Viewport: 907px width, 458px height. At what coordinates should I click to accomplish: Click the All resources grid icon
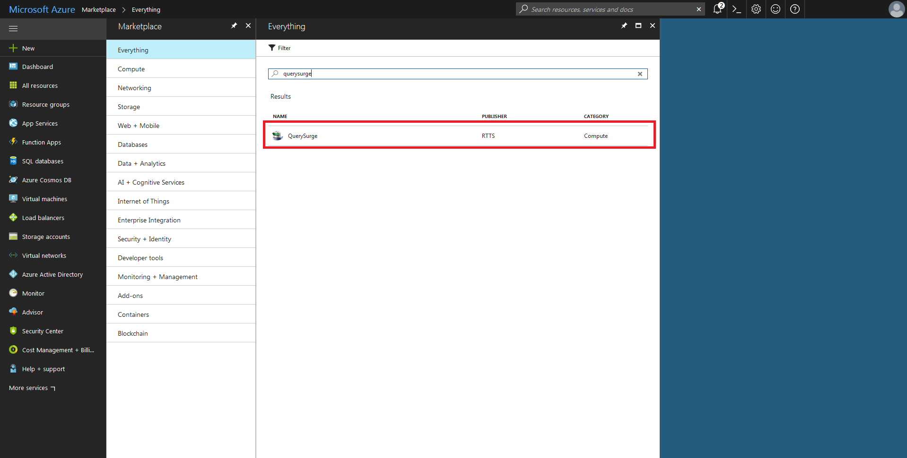pyautogui.click(x=13, y=85)
